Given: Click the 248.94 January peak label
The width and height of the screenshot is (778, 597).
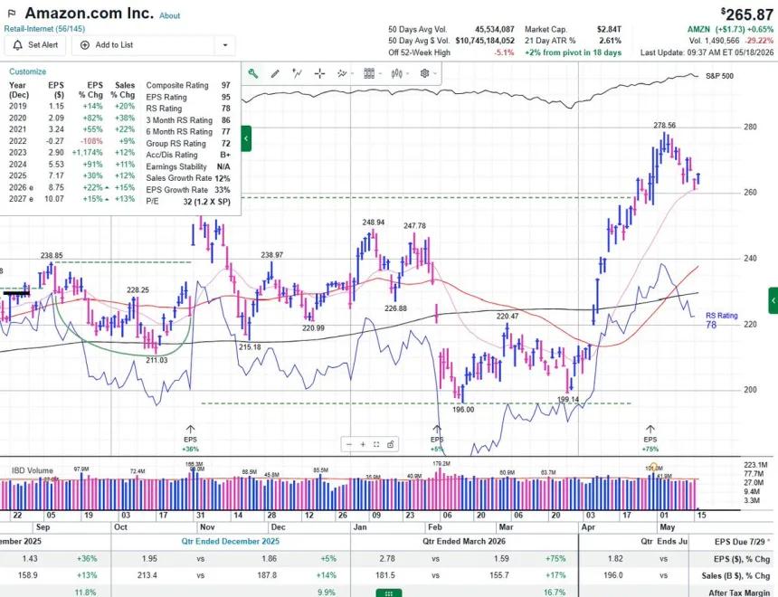Looking at the screenshot, I should pyautogui.click(x=373, y=223).
